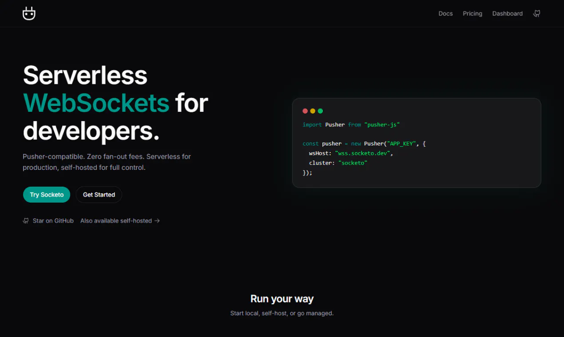The width and height of the screenshot is (564, 337).
Task: Go to the Pricing page
Action: coord(473,14)
